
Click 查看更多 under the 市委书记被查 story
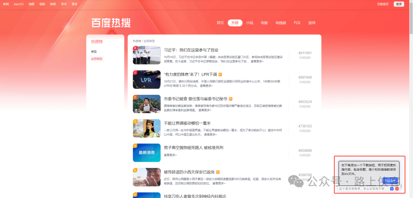pos(205,110)
